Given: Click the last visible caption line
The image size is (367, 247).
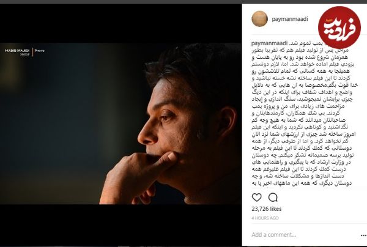Looking at the screenshot, I should [302, 183].
